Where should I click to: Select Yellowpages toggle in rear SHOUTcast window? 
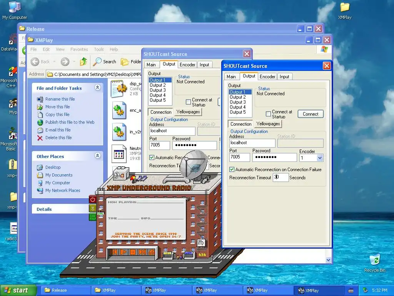click(188, 112)
